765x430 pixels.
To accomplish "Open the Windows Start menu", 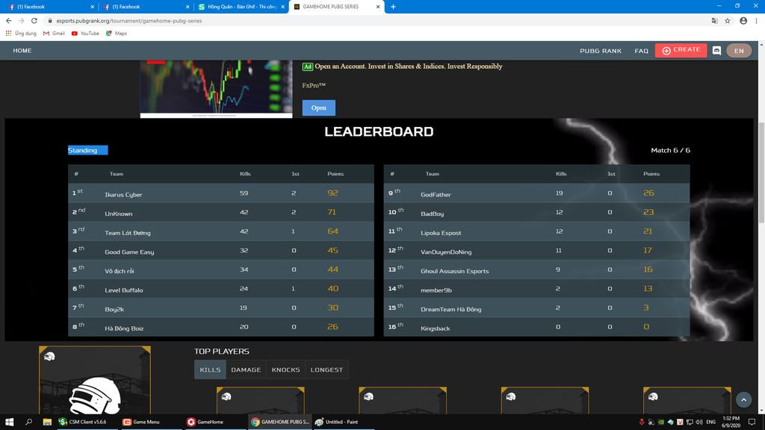I will [x=9, y=422].
